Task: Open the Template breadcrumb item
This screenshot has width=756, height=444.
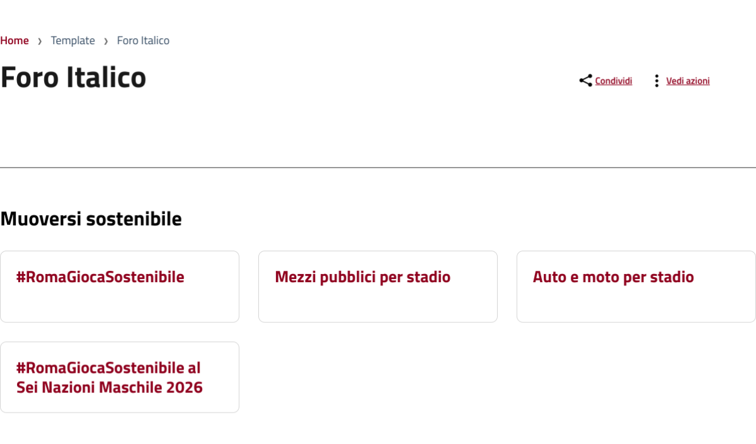Action: tap(73, 40)
